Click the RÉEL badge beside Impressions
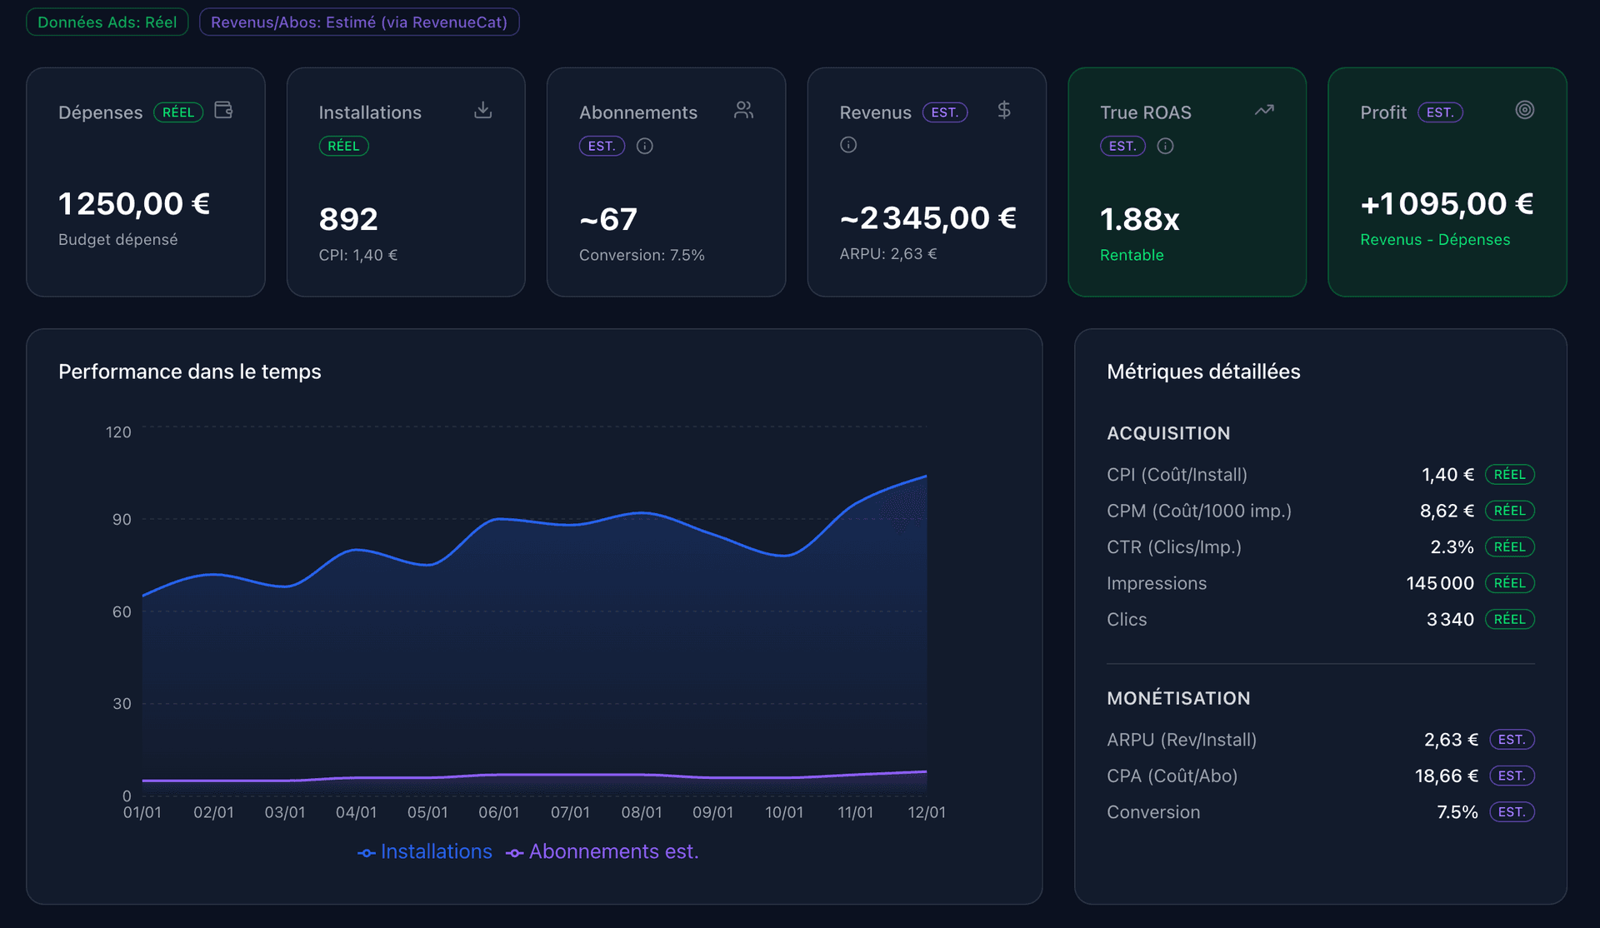 [1511, 583]
